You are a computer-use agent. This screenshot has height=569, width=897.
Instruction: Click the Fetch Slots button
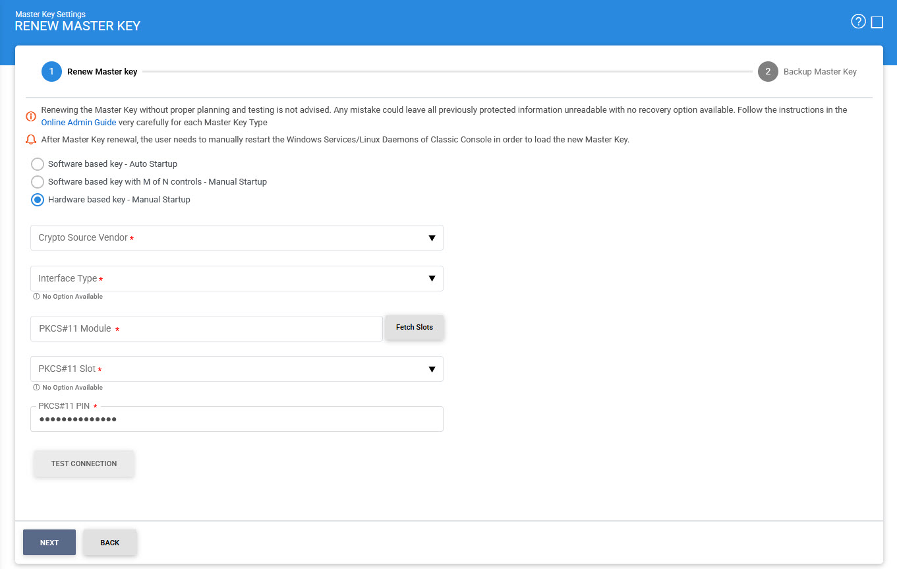click(415, 328)
